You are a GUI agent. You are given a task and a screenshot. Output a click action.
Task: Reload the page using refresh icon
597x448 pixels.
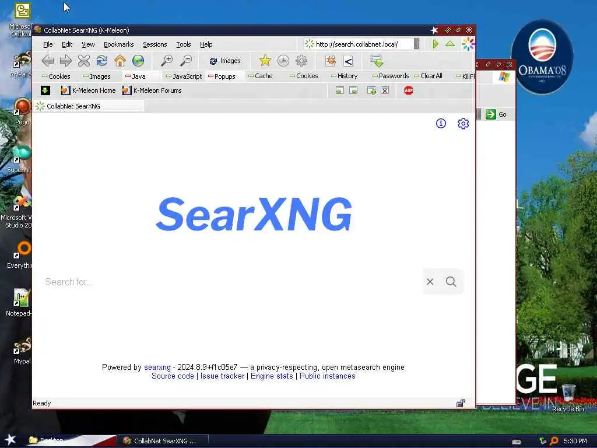[102, 61]
